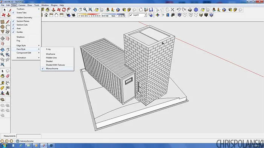
Task: Activate the Zoom magnifier in top toolbar
Action: (85, 10)
